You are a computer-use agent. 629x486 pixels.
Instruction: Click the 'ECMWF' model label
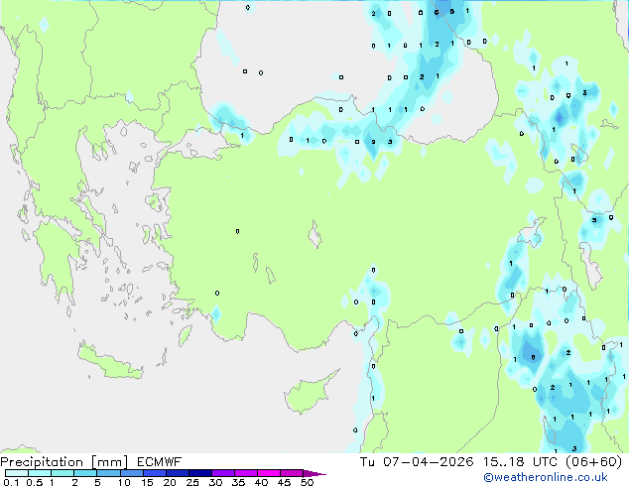coord(160,462)
